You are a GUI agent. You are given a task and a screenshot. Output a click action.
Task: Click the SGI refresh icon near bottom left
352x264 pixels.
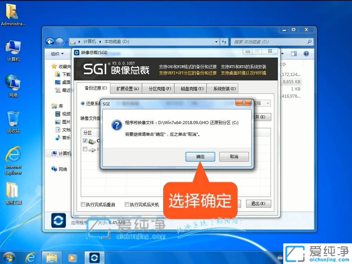pos(58,220)
